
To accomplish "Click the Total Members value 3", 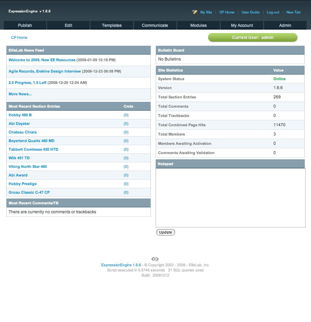I will 274,134.
